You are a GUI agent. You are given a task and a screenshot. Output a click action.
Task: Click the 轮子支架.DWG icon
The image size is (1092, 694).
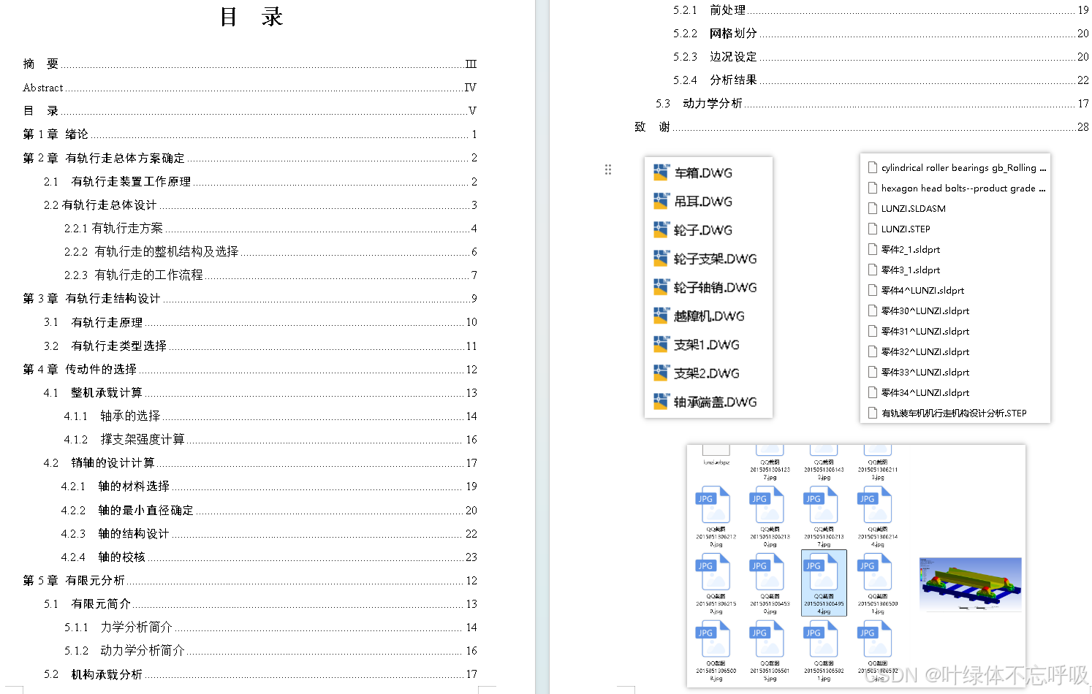(661, 258)
